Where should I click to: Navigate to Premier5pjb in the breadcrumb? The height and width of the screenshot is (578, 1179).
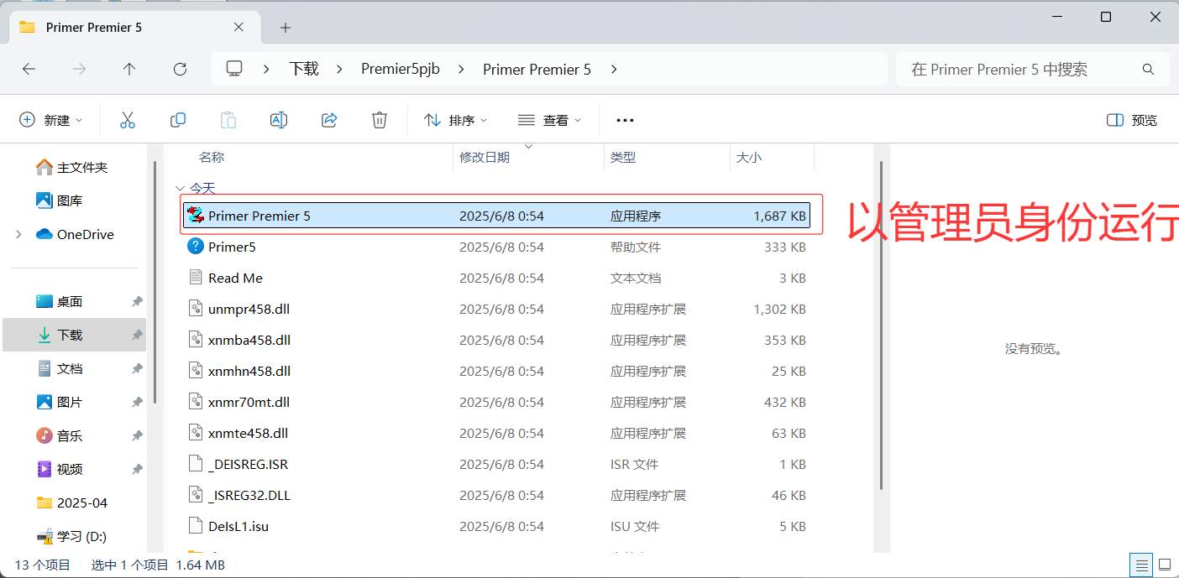[x=401, y=70]
